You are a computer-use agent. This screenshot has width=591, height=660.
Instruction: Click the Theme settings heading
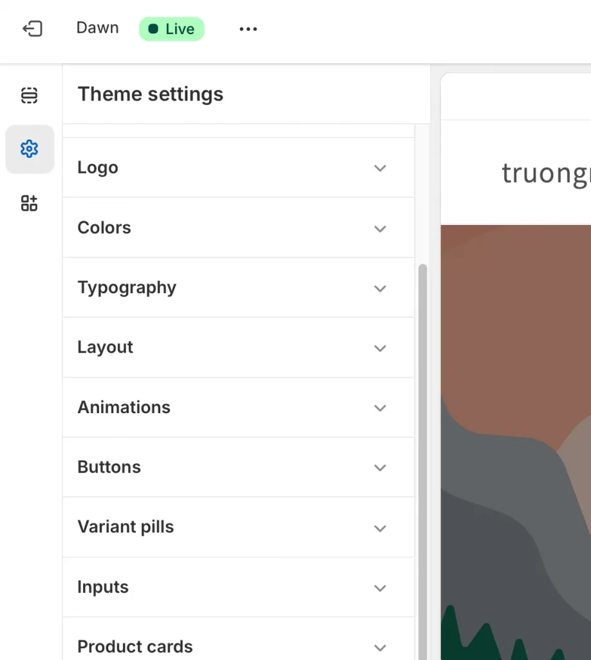(x=150, y=94)
